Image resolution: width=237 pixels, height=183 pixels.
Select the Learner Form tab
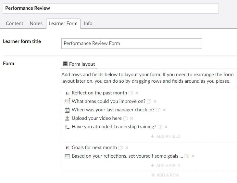(x=63, y=23)
